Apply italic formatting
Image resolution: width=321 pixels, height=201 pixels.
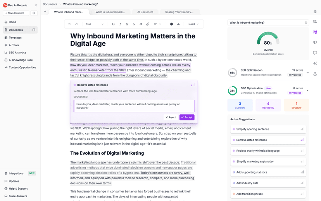120,24
